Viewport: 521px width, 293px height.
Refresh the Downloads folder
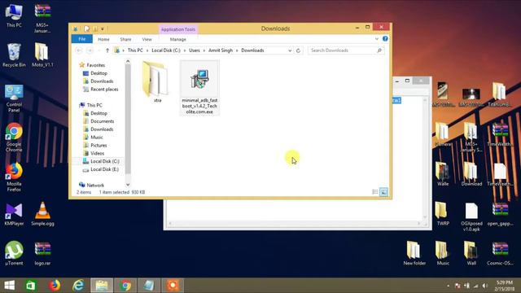pyautogui.click(x=298, y=50)
